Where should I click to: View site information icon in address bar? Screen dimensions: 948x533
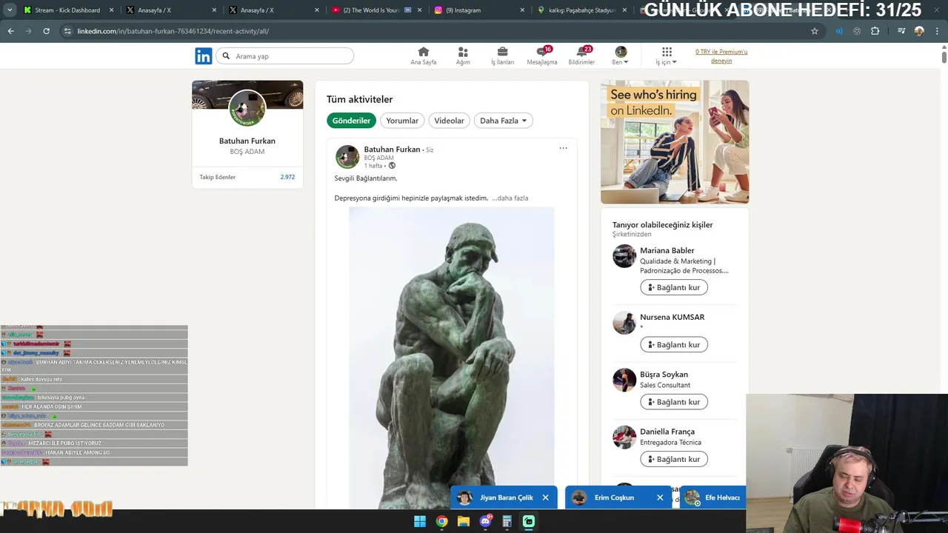(67, 31)
